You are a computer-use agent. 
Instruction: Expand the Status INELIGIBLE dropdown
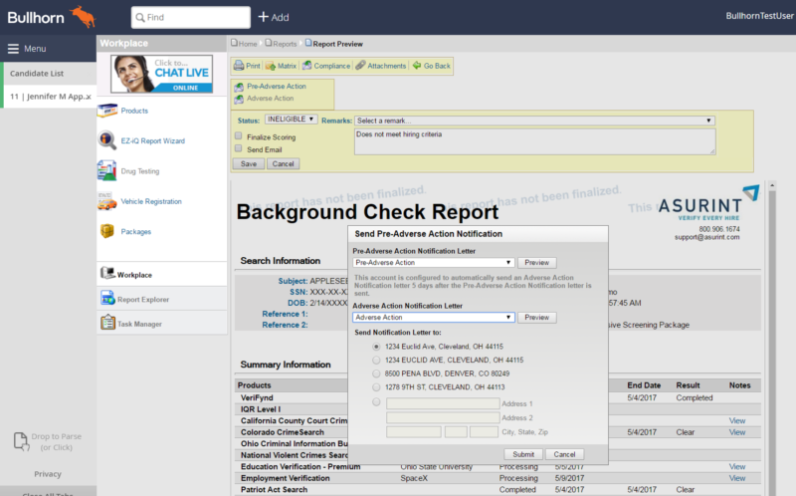click(292, 120)
